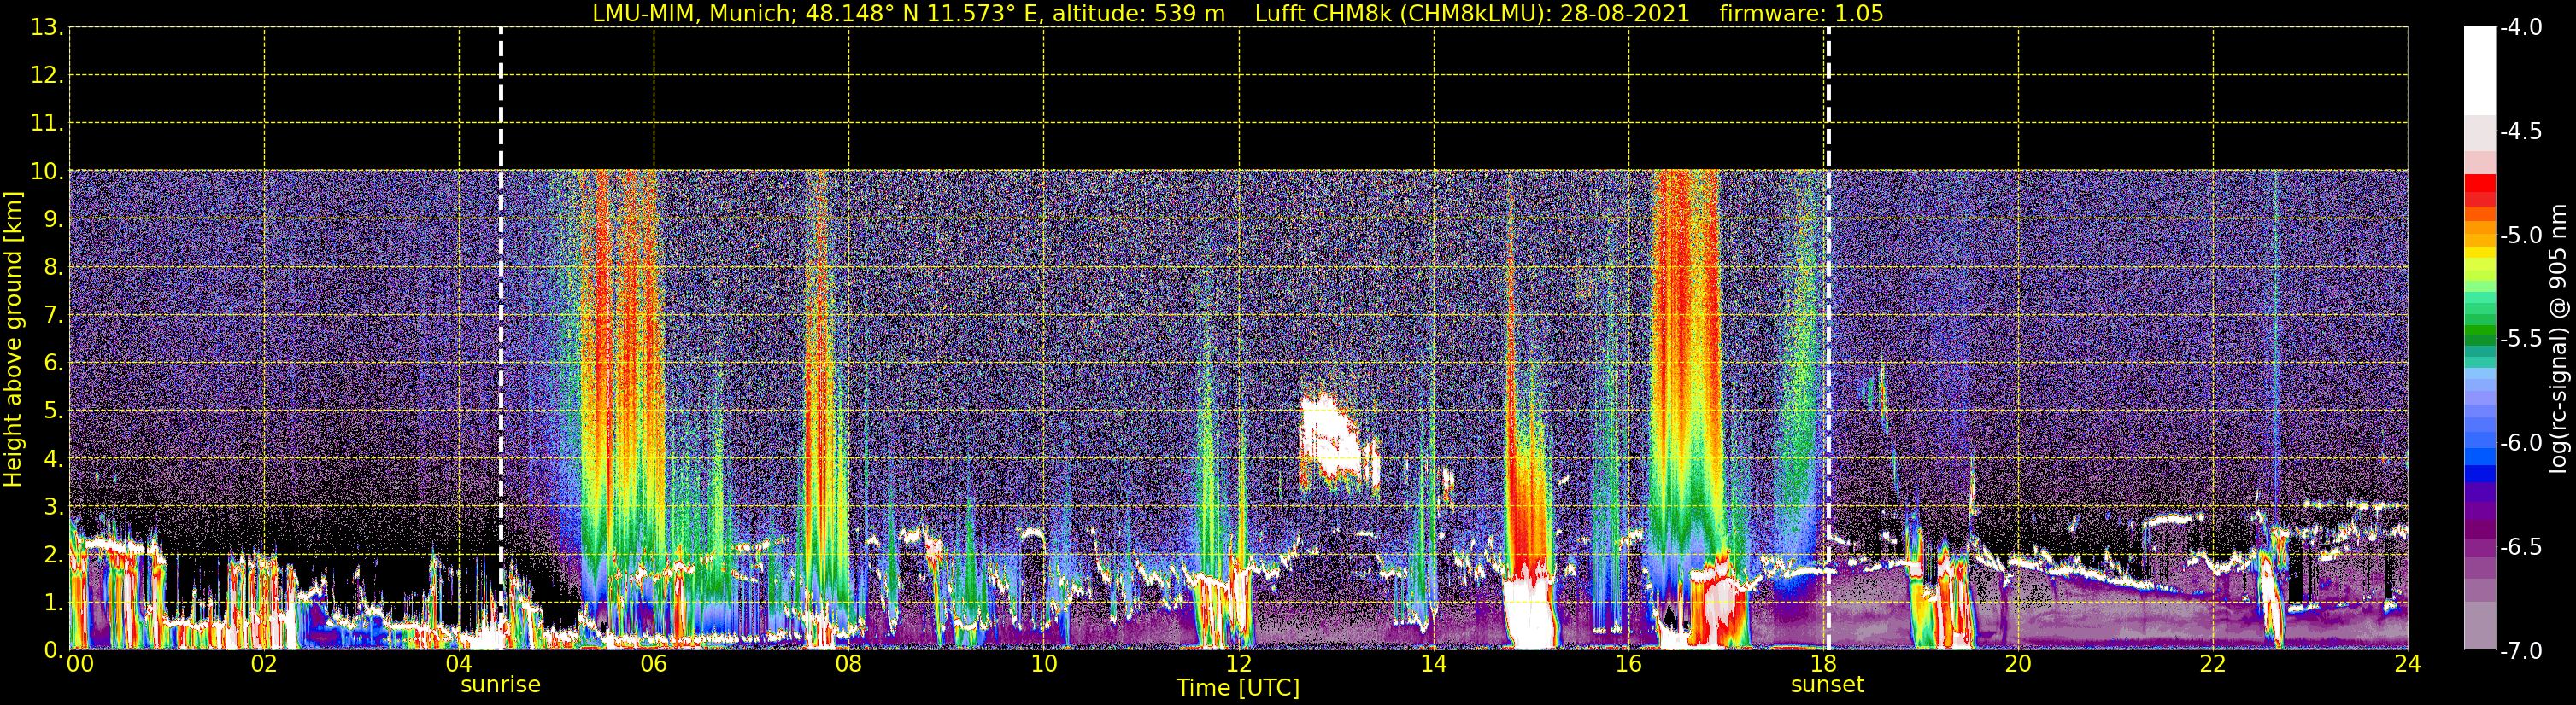Click the '-6.0' colorbar tick label
The height and width of the screenshot is (705, 2576).
[x=2521, y=443]
